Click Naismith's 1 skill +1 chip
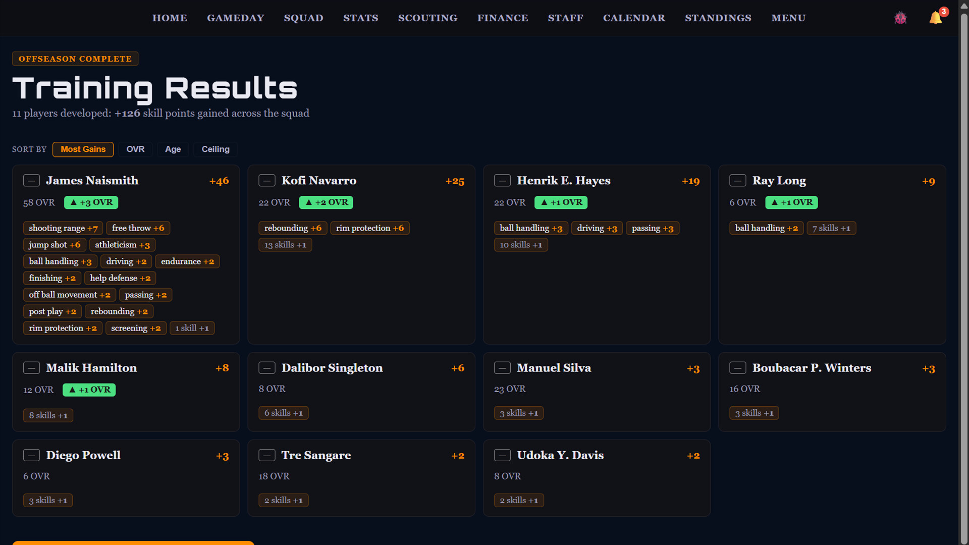Viewport: 969px width, 545px height. (x=192, y=328)
